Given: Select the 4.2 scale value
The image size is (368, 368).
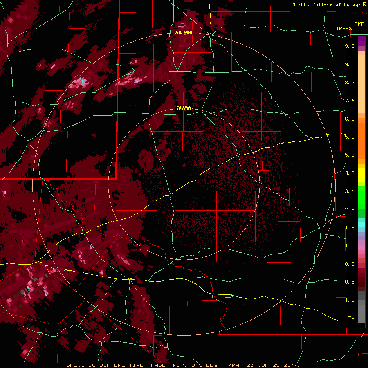Looking at the screenshot, I should click(x=350, y=173).
